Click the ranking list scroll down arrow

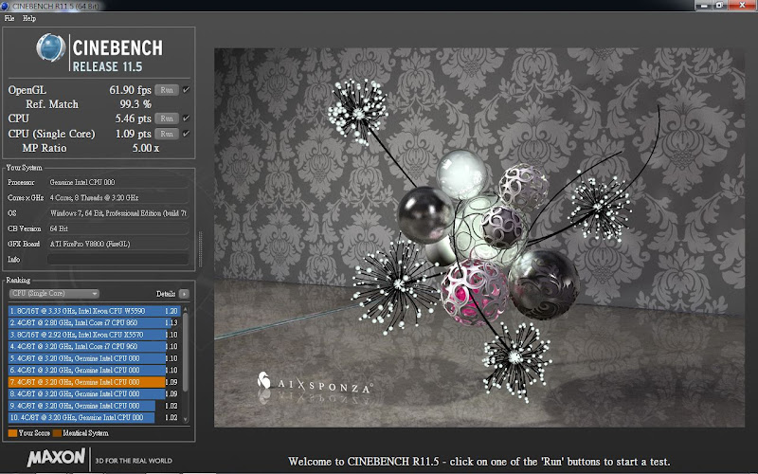coord(185,420)
